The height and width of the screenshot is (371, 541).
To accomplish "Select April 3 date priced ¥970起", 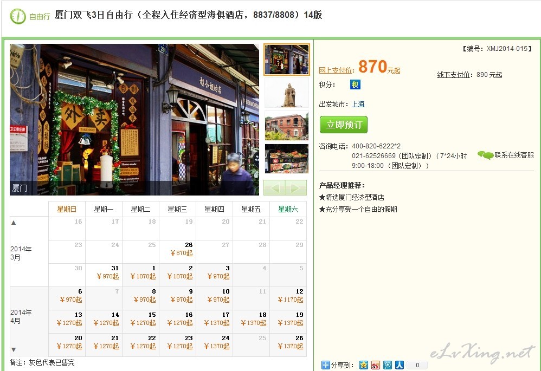I will (214, 275).
